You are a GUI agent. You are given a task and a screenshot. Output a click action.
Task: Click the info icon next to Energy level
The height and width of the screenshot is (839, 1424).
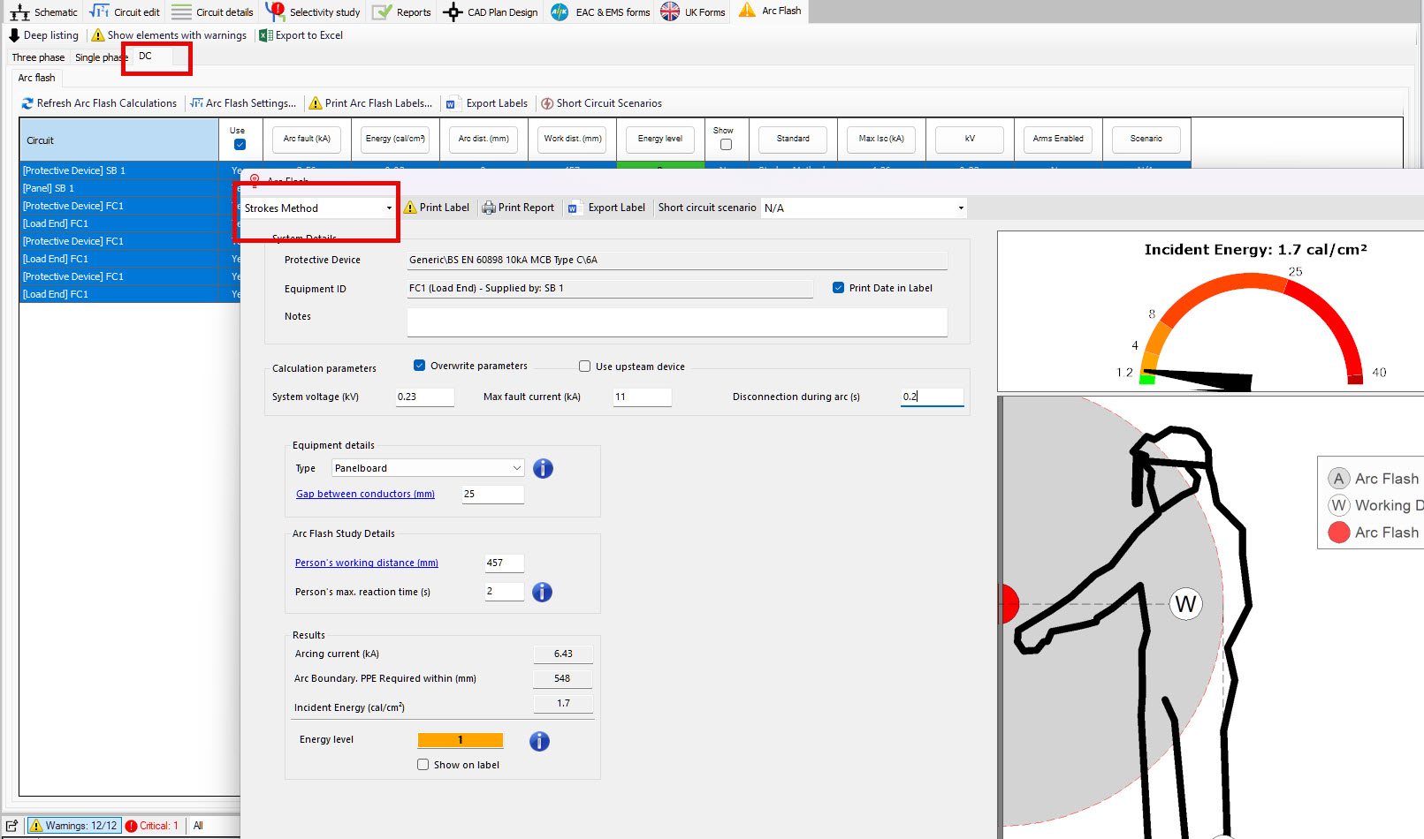[539, 741]
